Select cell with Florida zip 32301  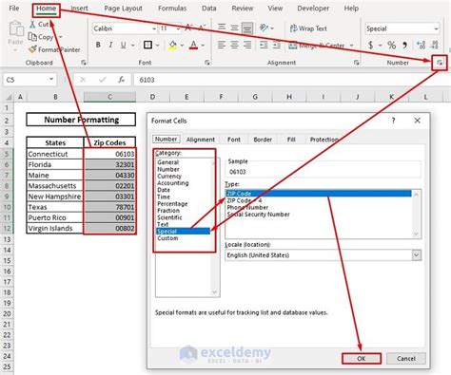109,164
